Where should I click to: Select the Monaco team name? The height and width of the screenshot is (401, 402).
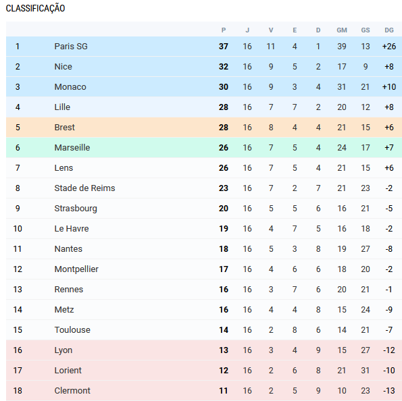pos(70,87)
